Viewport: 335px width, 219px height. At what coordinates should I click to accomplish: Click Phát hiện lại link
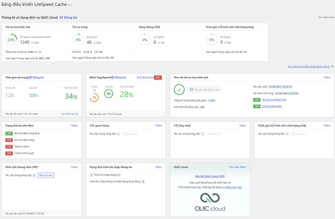pyautogui.click(x=71, y=114)
